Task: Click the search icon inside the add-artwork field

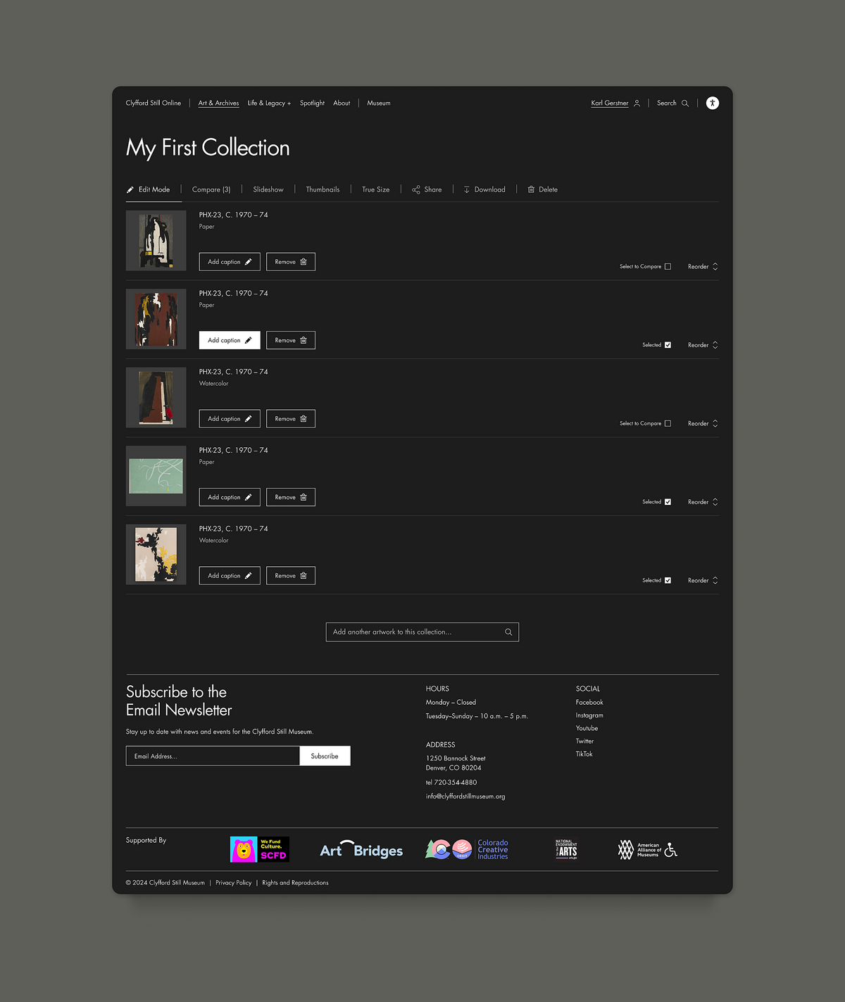Action: (x=508, y=632)
